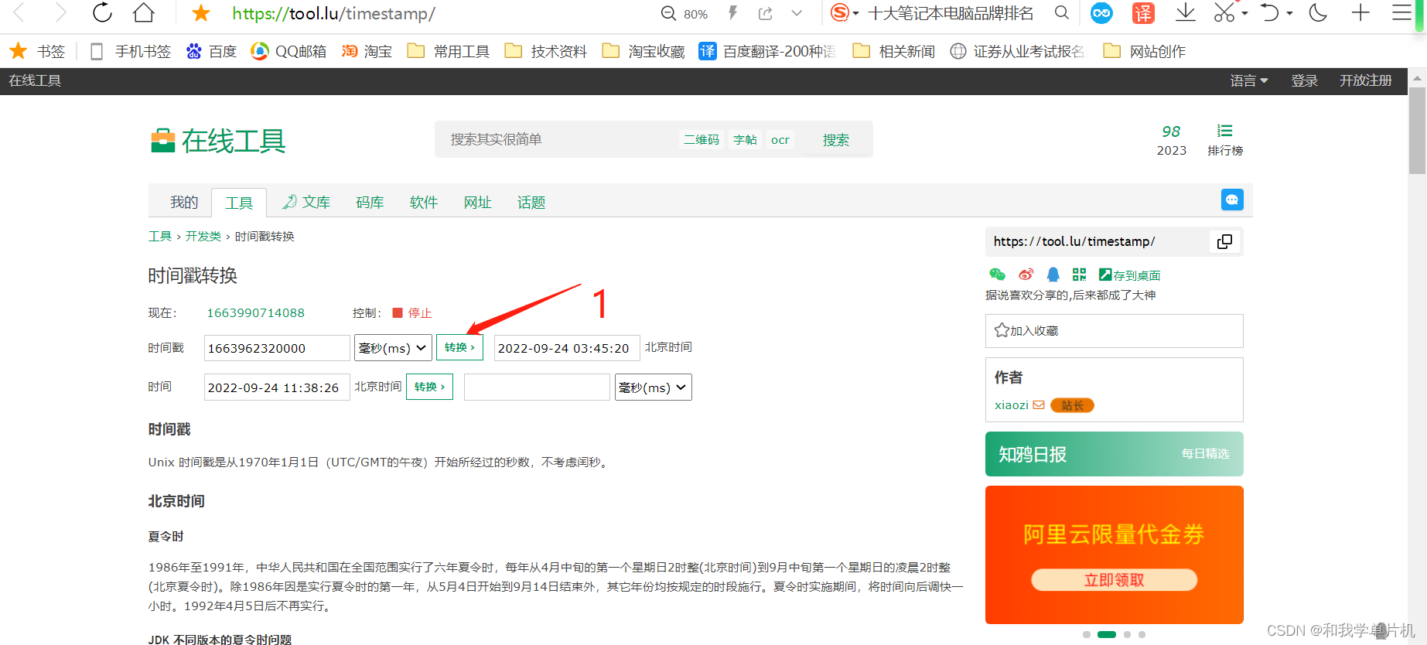Toggle the 停止 stop control
Viewport: 1427px width, 645px height.
[x=412, y=313]
